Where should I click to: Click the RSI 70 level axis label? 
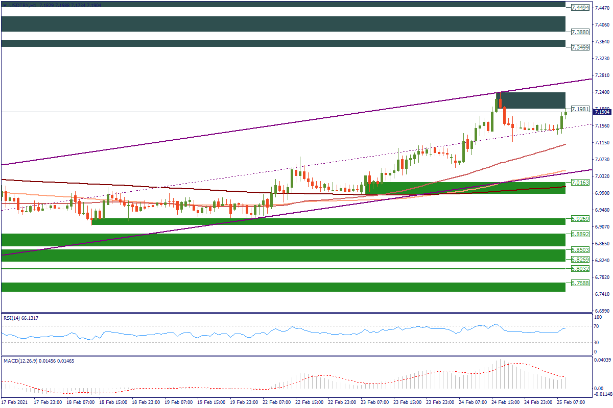click(x=595, y=326)
